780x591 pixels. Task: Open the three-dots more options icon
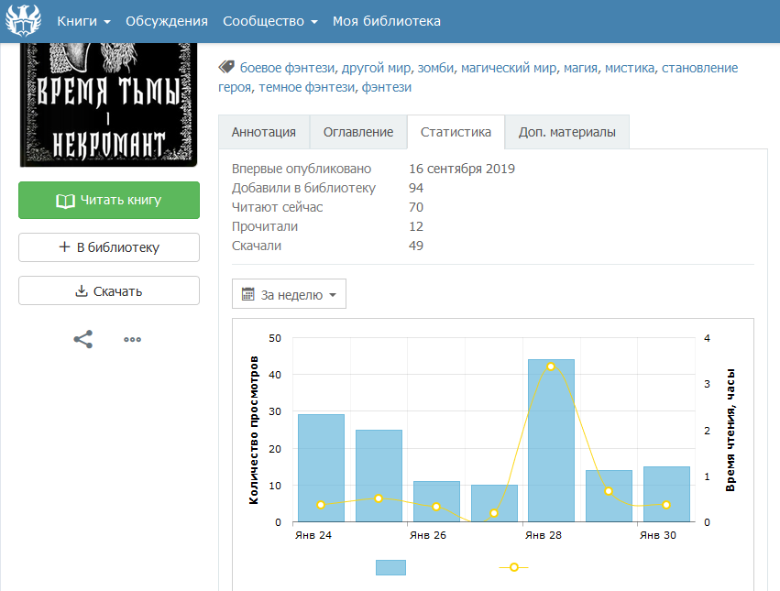[133, 339]
